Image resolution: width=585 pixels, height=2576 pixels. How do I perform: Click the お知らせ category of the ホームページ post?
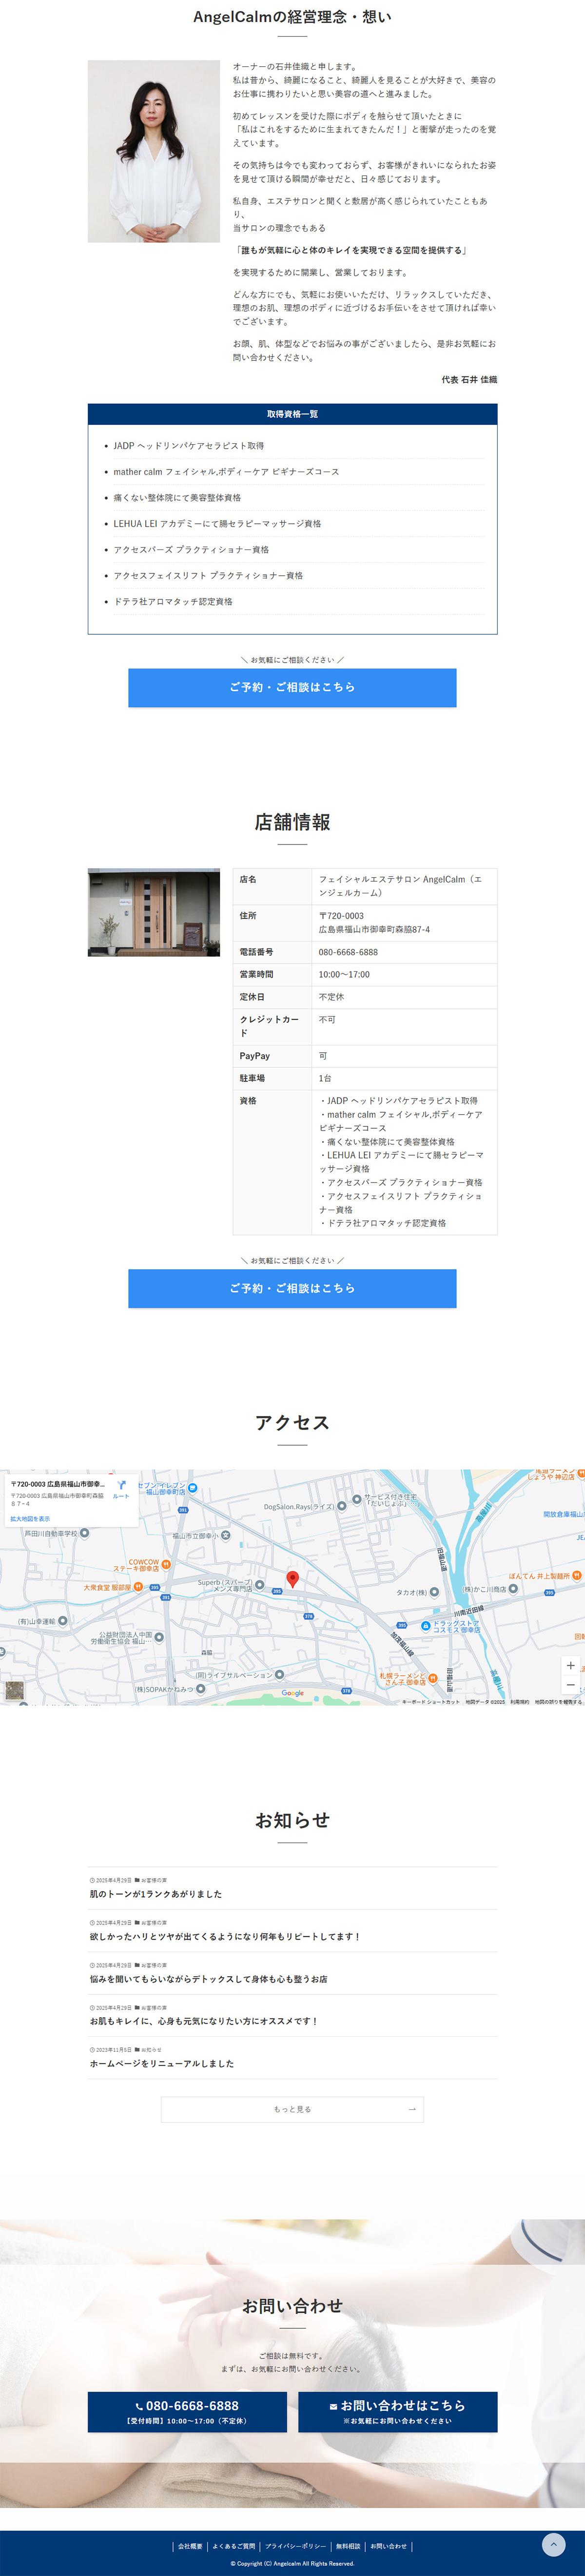[x=151, y=2049]
